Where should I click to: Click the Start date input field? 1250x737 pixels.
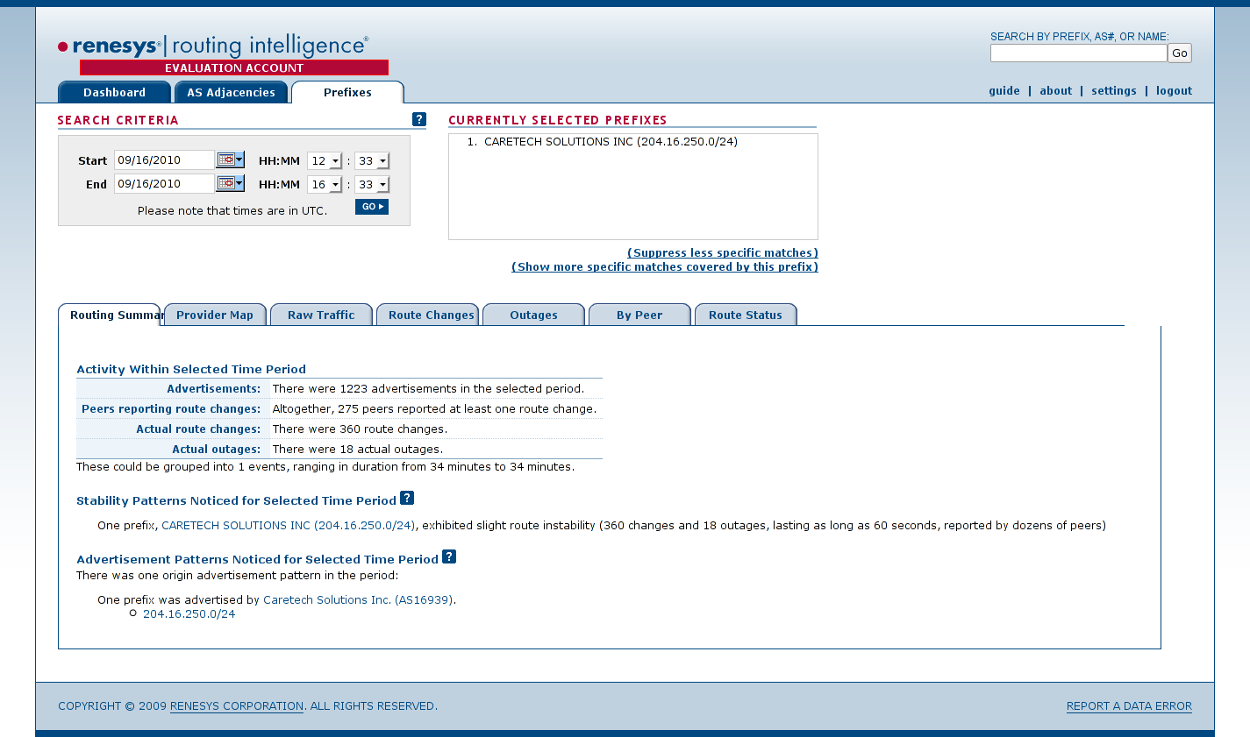(x=164, y=160)
